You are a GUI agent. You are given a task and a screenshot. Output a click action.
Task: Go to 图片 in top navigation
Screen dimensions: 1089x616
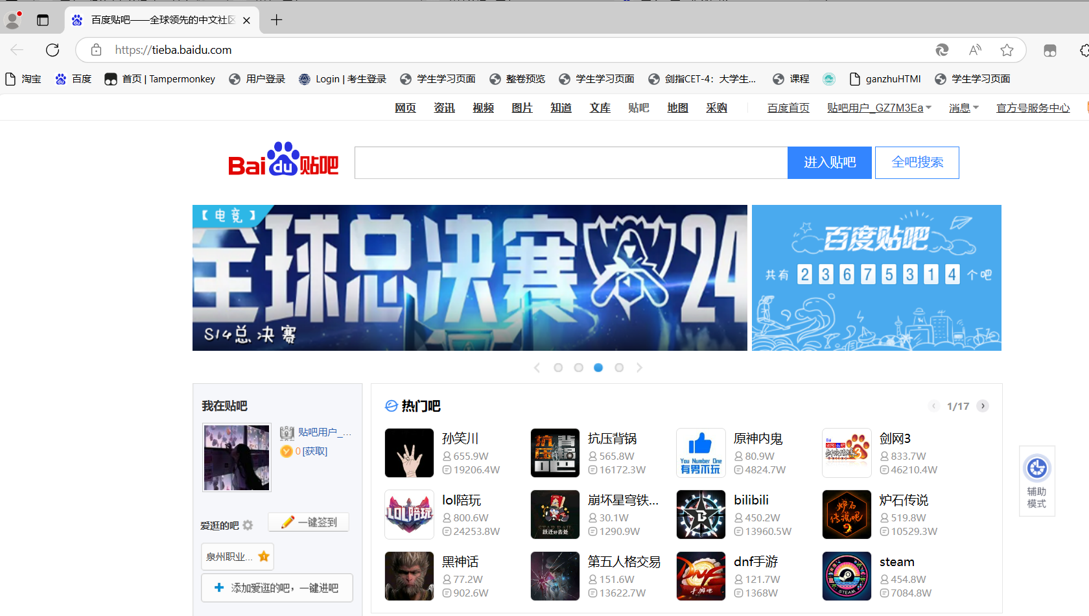click(522, 108)
